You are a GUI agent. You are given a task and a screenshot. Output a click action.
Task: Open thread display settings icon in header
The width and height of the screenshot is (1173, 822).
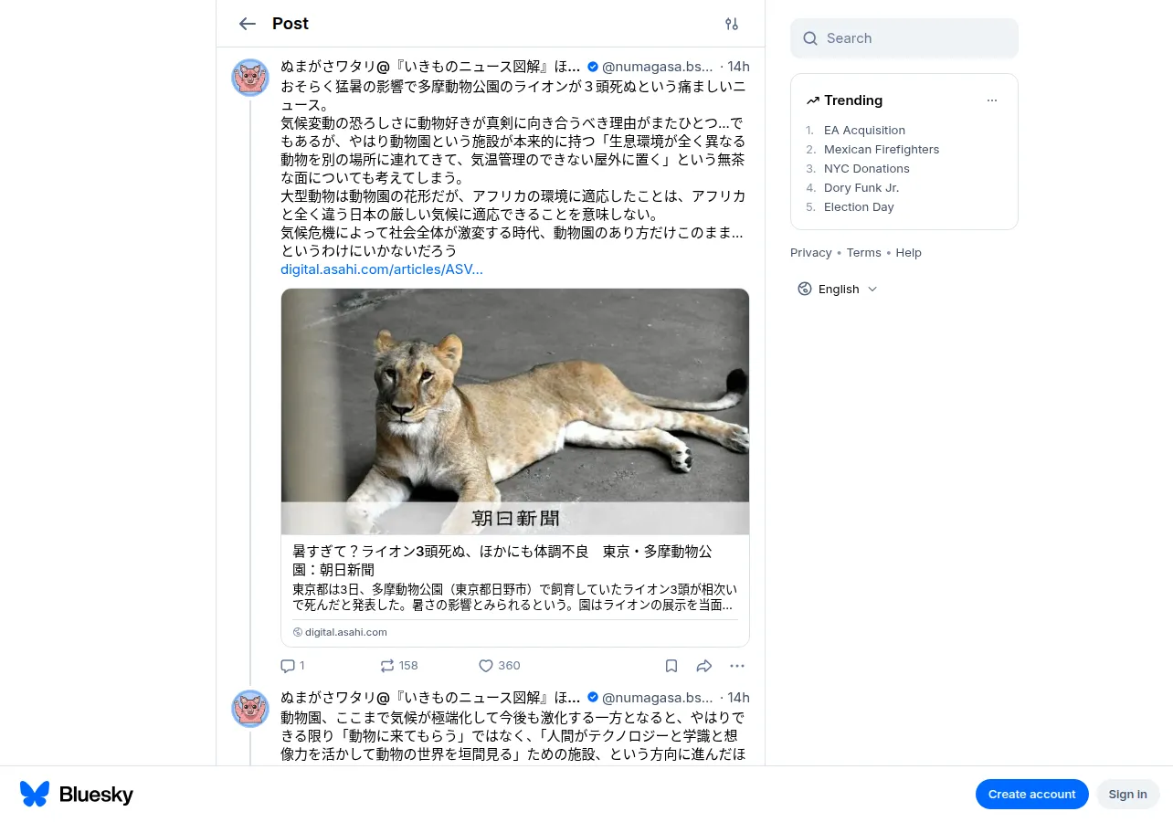tap(732, 24)
